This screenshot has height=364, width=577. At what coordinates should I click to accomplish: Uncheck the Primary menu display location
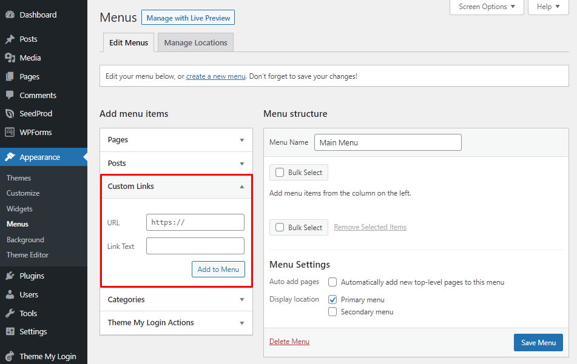332,299
